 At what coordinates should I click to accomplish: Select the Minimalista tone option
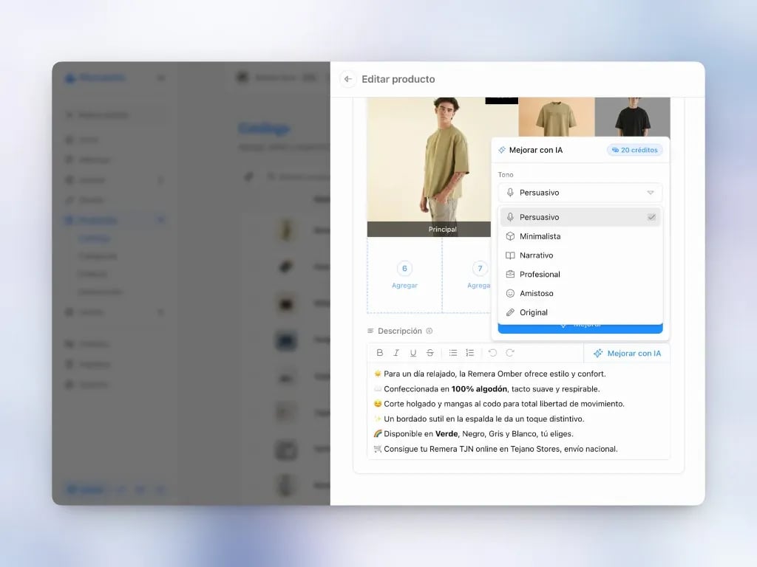click(580, 236)
